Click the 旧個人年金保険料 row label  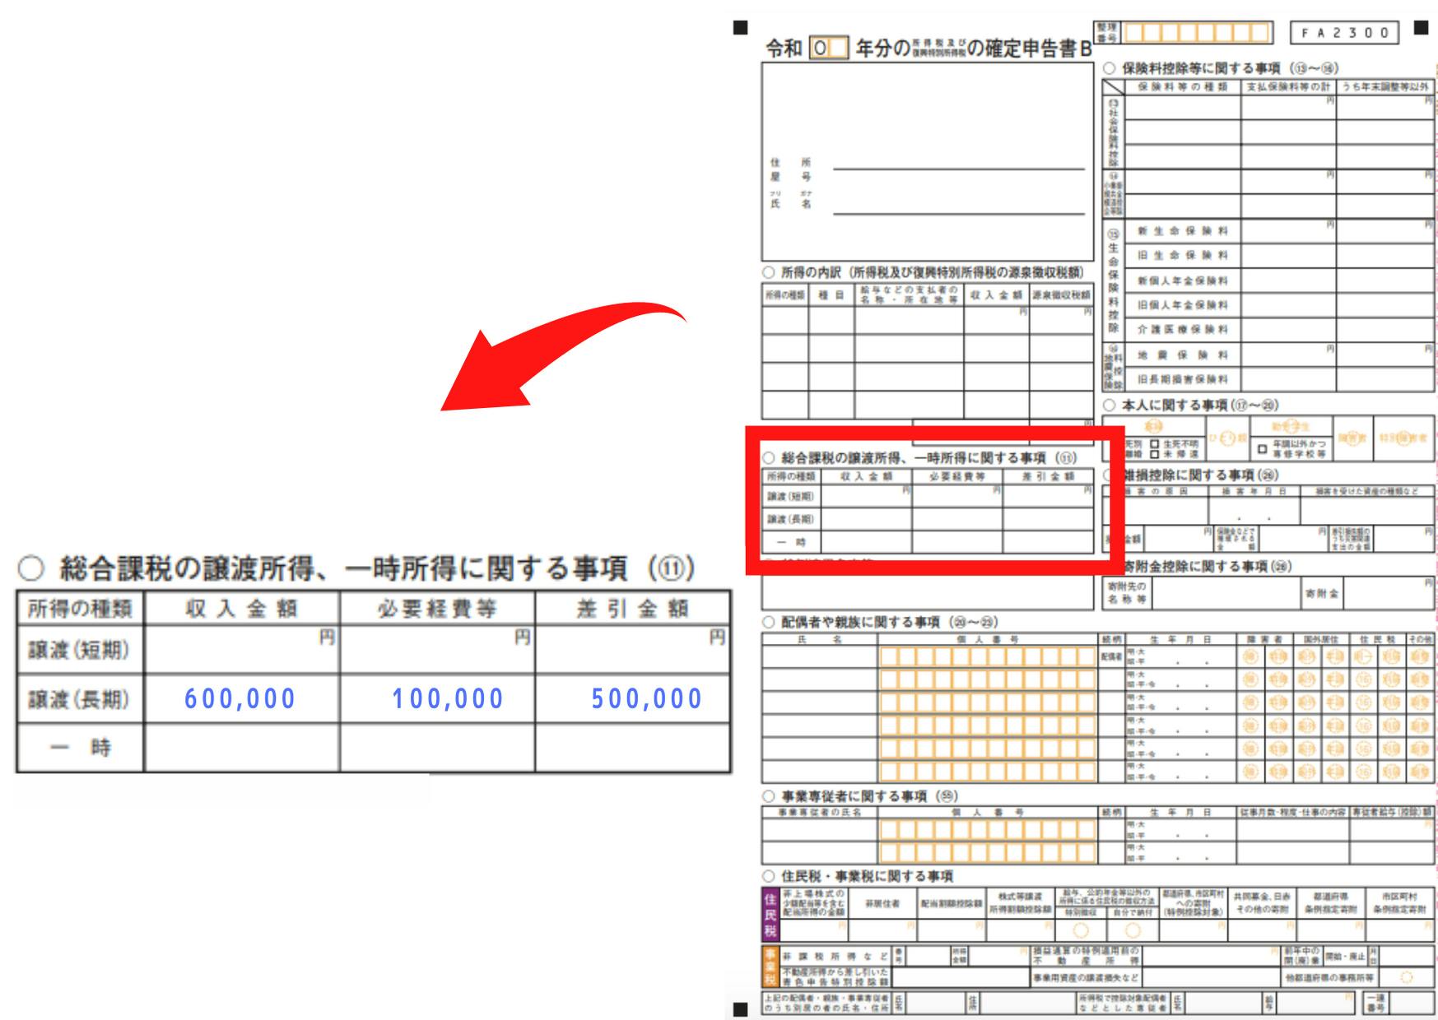[x=1183, y=305]
